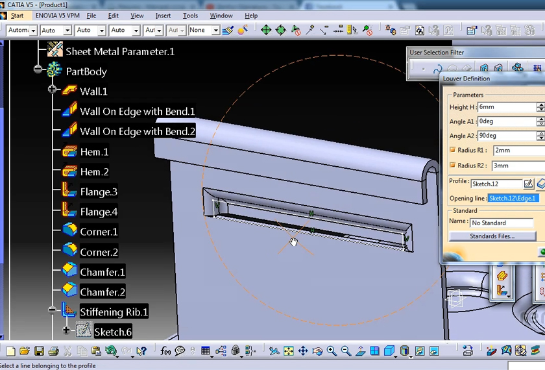Screen dimensions: 545x370
Task: Open the Insert menu
Action: [x=163, y=16]
